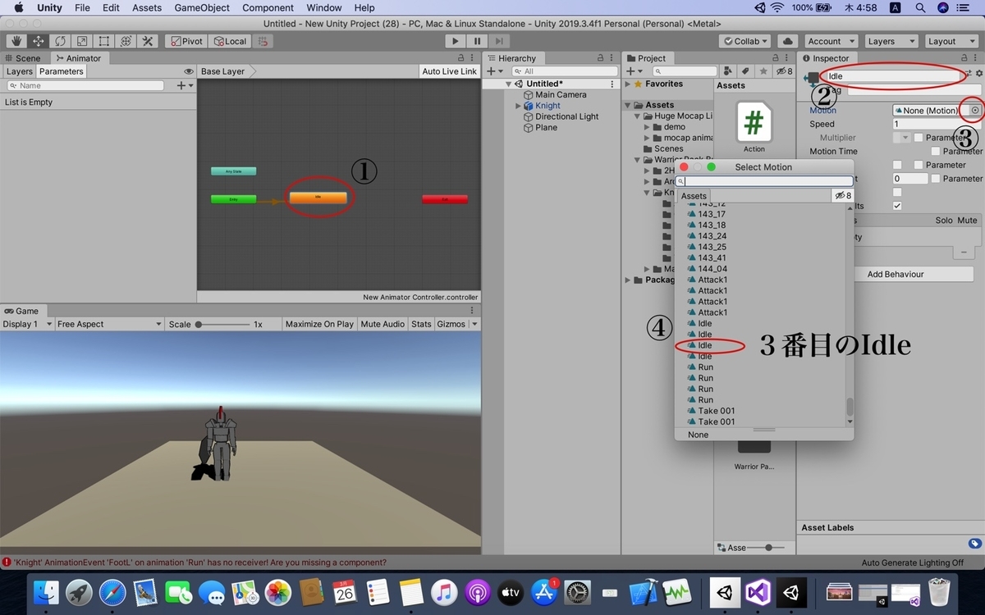Screen dimensions: 985x615
Task: Click the Pause button
Action: point(477,41)
